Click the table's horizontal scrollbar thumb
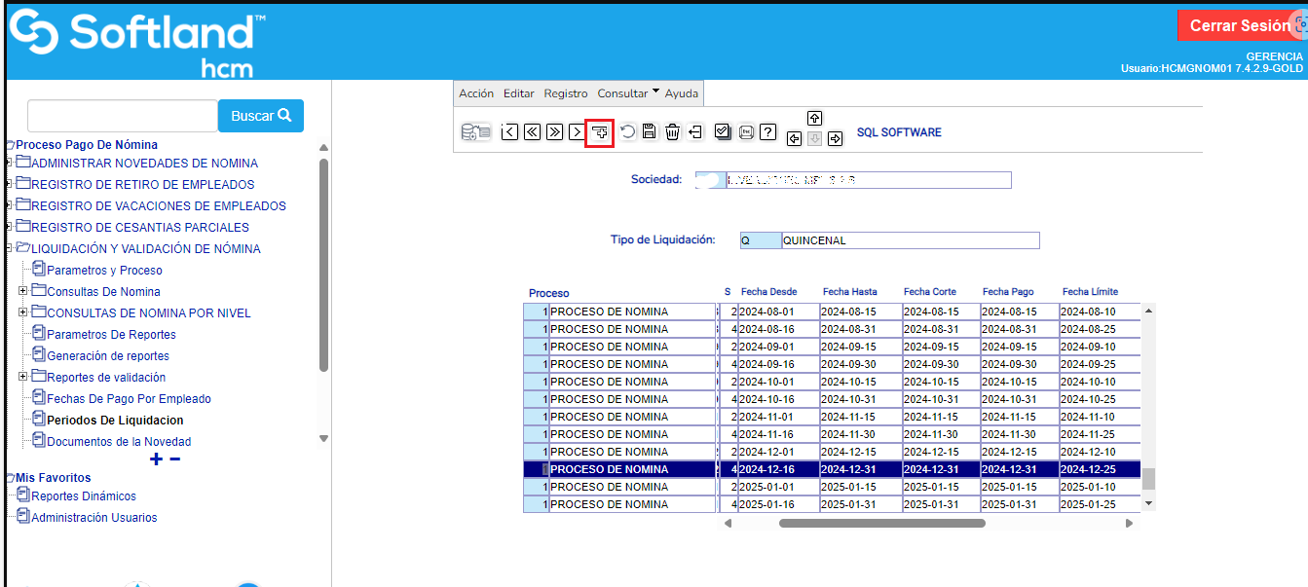The width and height of the screenshot is (1308, 587). pos(882,523)
